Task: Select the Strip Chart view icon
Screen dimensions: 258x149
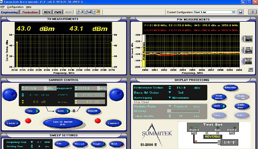Action: coord(247,50)
